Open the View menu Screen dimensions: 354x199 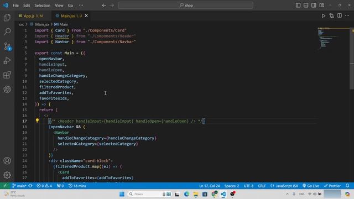[59, 5]
